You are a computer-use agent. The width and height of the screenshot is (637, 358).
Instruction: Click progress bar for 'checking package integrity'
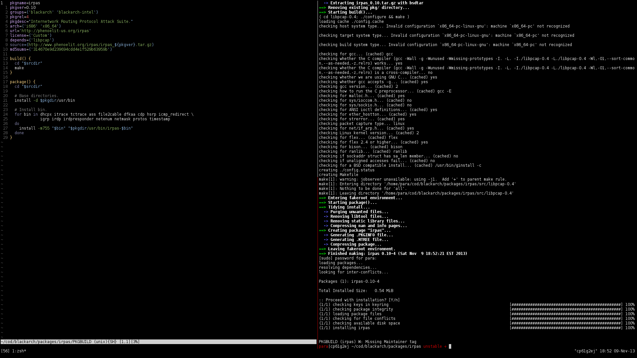point(566,309)
